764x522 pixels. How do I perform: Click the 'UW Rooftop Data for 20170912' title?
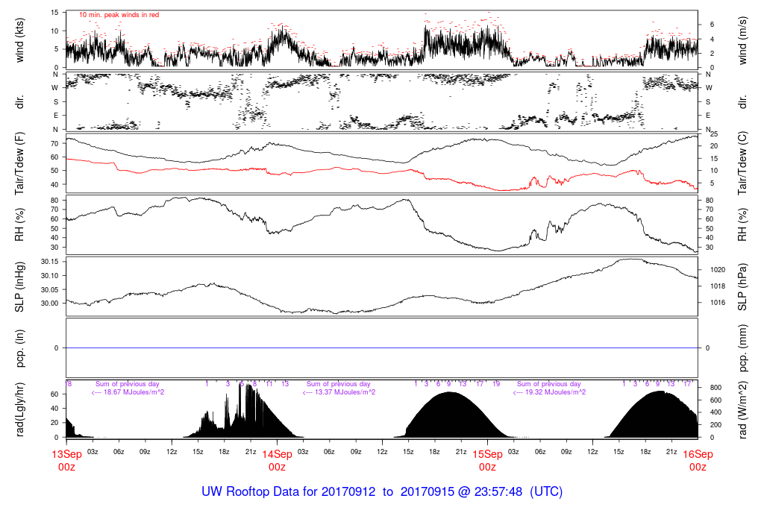(289, 491)
